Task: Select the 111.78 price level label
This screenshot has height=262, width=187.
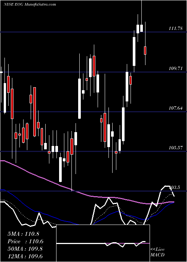Action: click(x=175, y=28)
